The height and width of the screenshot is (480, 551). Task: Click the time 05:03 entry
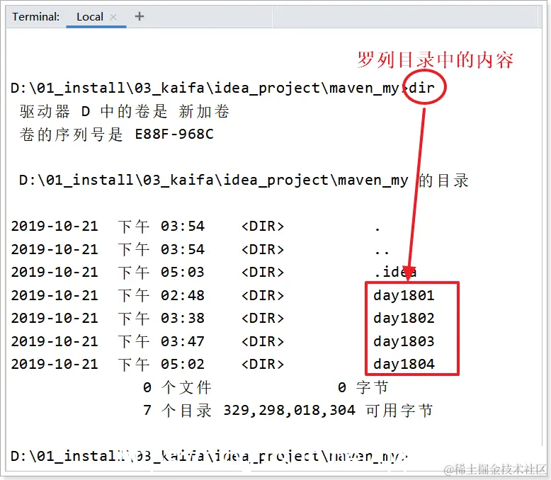click(183, 273)
